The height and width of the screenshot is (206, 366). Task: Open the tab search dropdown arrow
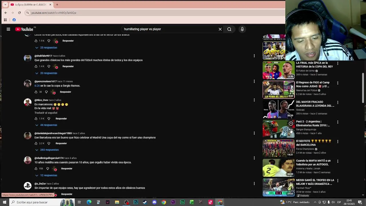[x=5, y=5]
